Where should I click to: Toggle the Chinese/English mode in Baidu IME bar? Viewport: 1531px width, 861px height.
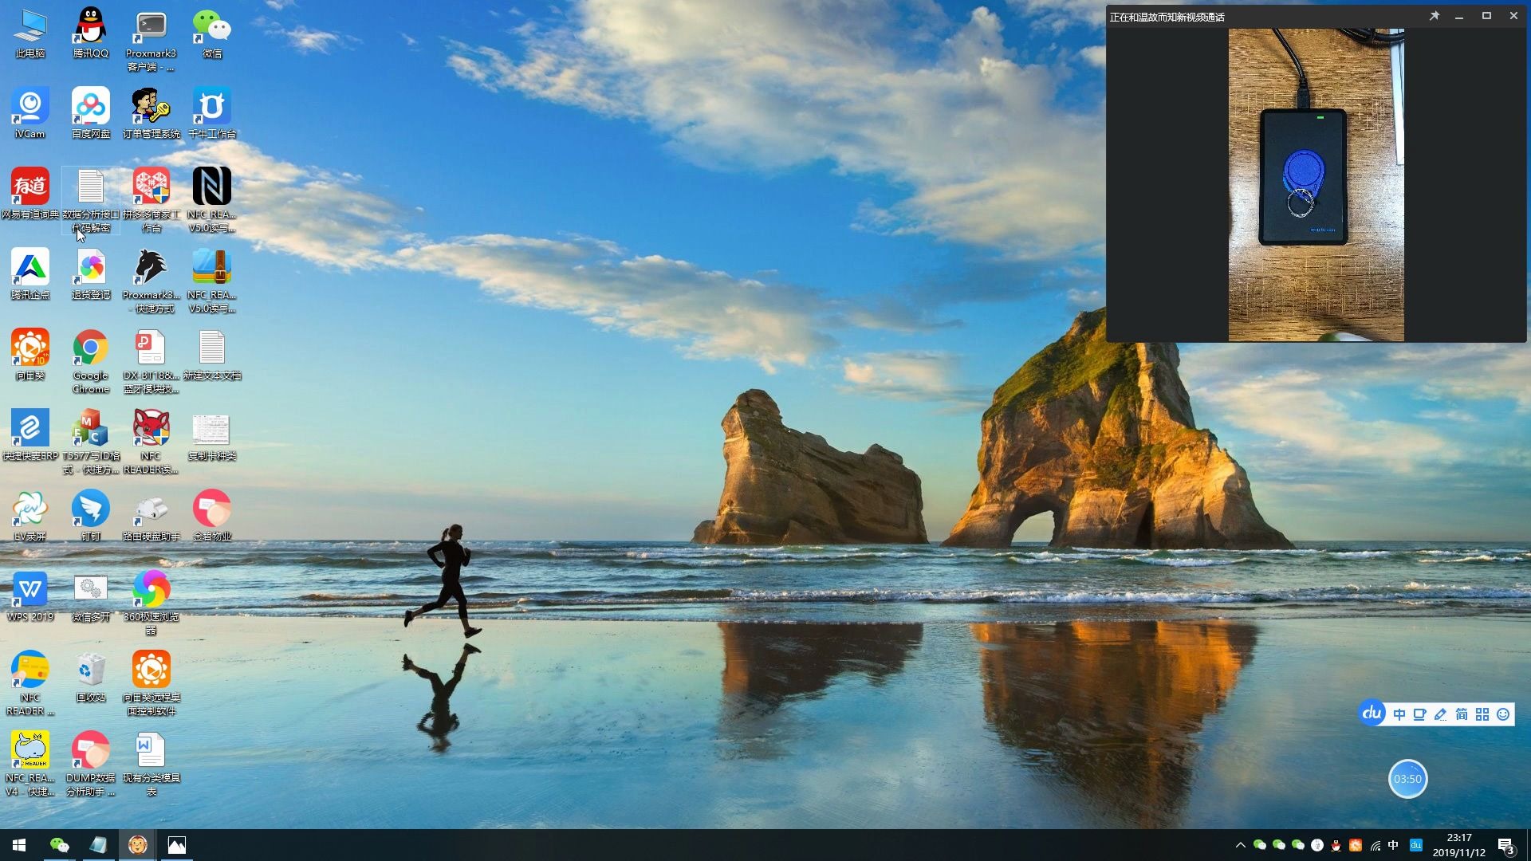click(1399, 714)
